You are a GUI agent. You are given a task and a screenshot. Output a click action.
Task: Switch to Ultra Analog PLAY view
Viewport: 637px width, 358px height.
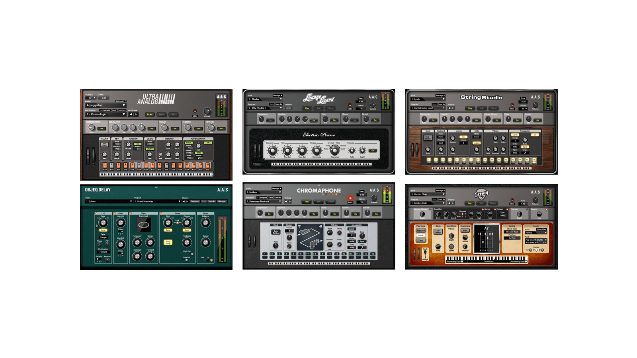pyautogui.click(x=150, y=115)
